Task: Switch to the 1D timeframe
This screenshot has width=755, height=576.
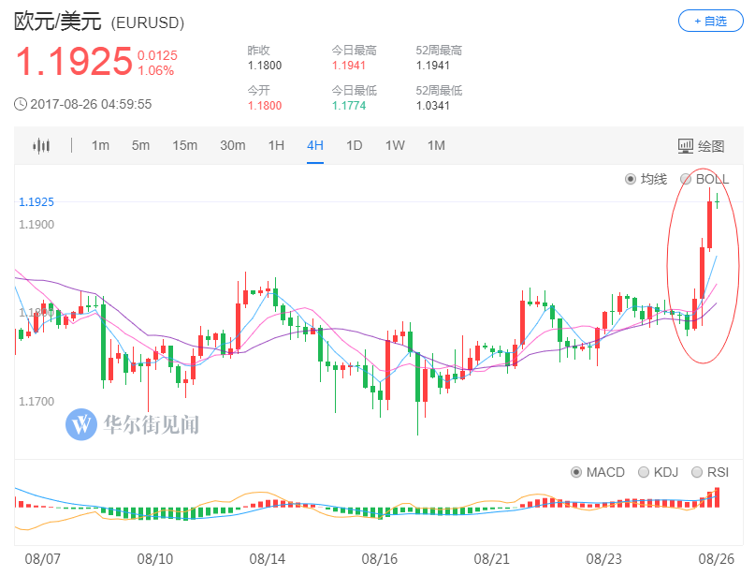Action: [x=354, y=145]
